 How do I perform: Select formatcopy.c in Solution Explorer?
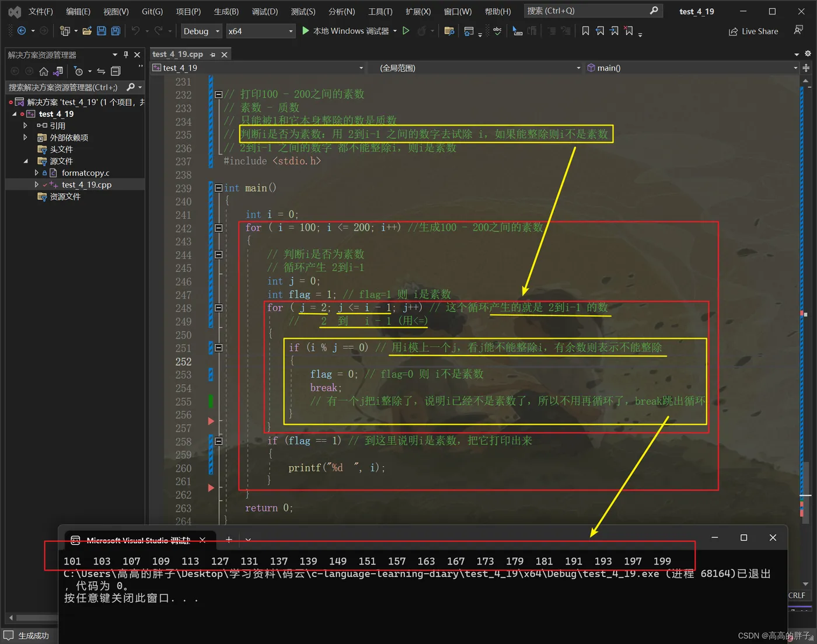pos(85,173)
